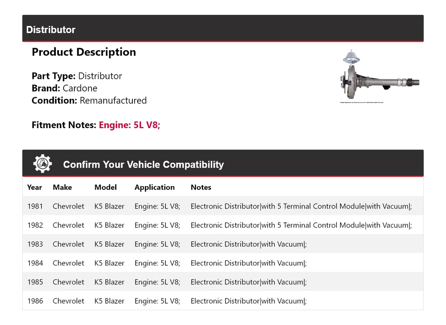Image resolution: width=446 pixels, height=325 pixels.
Task: Switch to the Confirm Your Vehicle Compatibility section
Action: (x=144, y=165)
